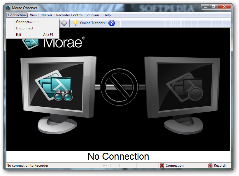Click the controller indicator in status bar
The image size is (239, 176).
(106, 166)
